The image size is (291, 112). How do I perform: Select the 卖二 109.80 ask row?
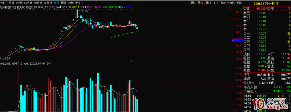pyautogui.click(x=267, y=25)
